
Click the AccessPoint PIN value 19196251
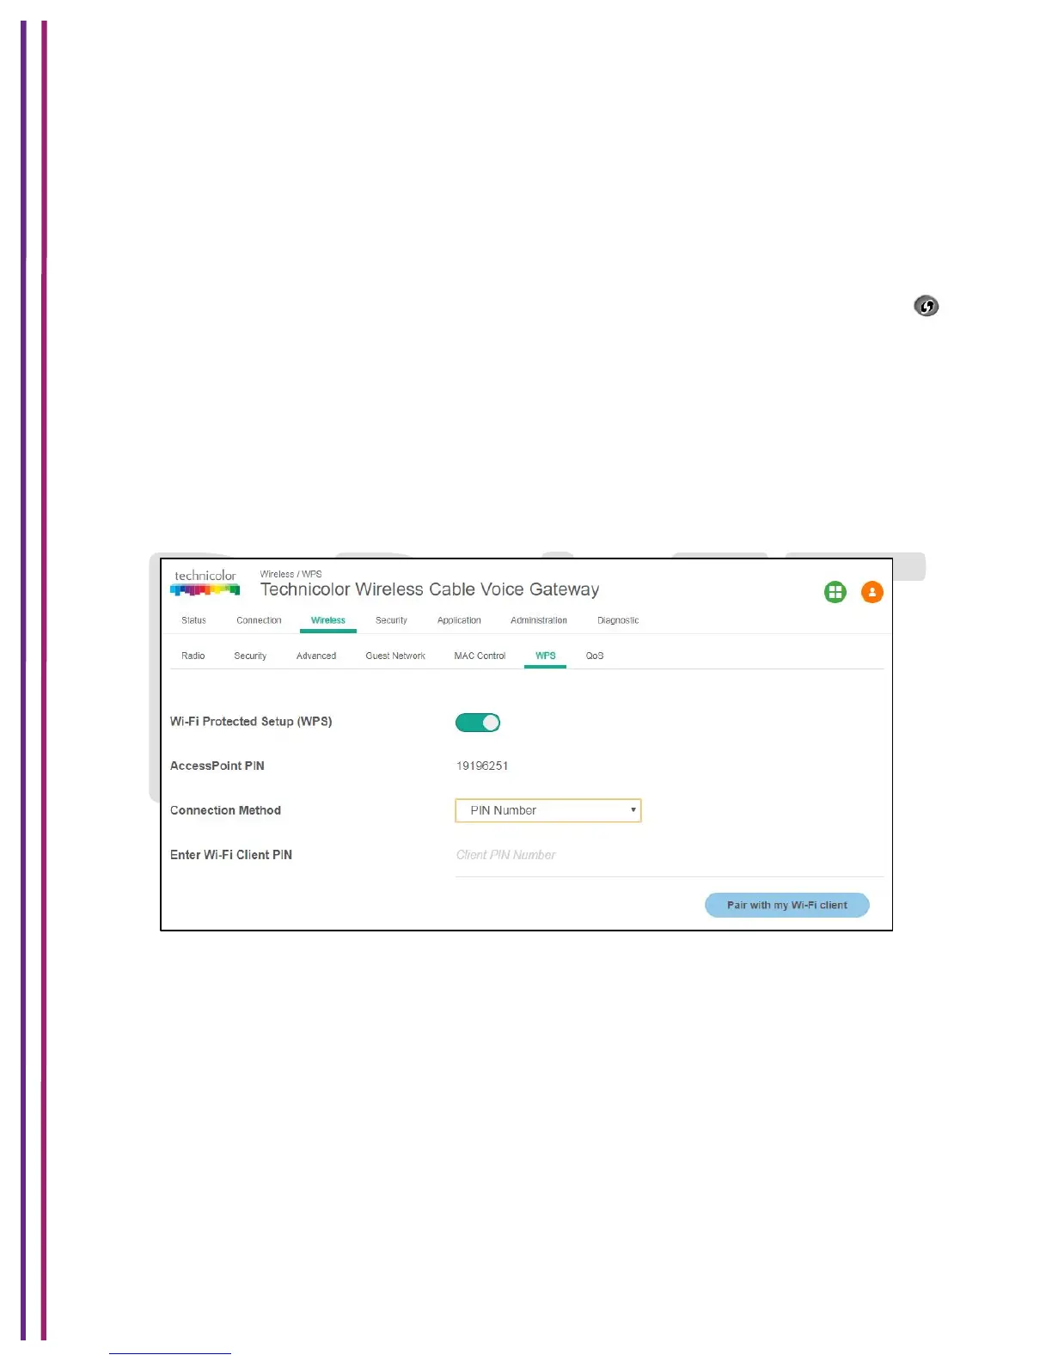(482, 766)
